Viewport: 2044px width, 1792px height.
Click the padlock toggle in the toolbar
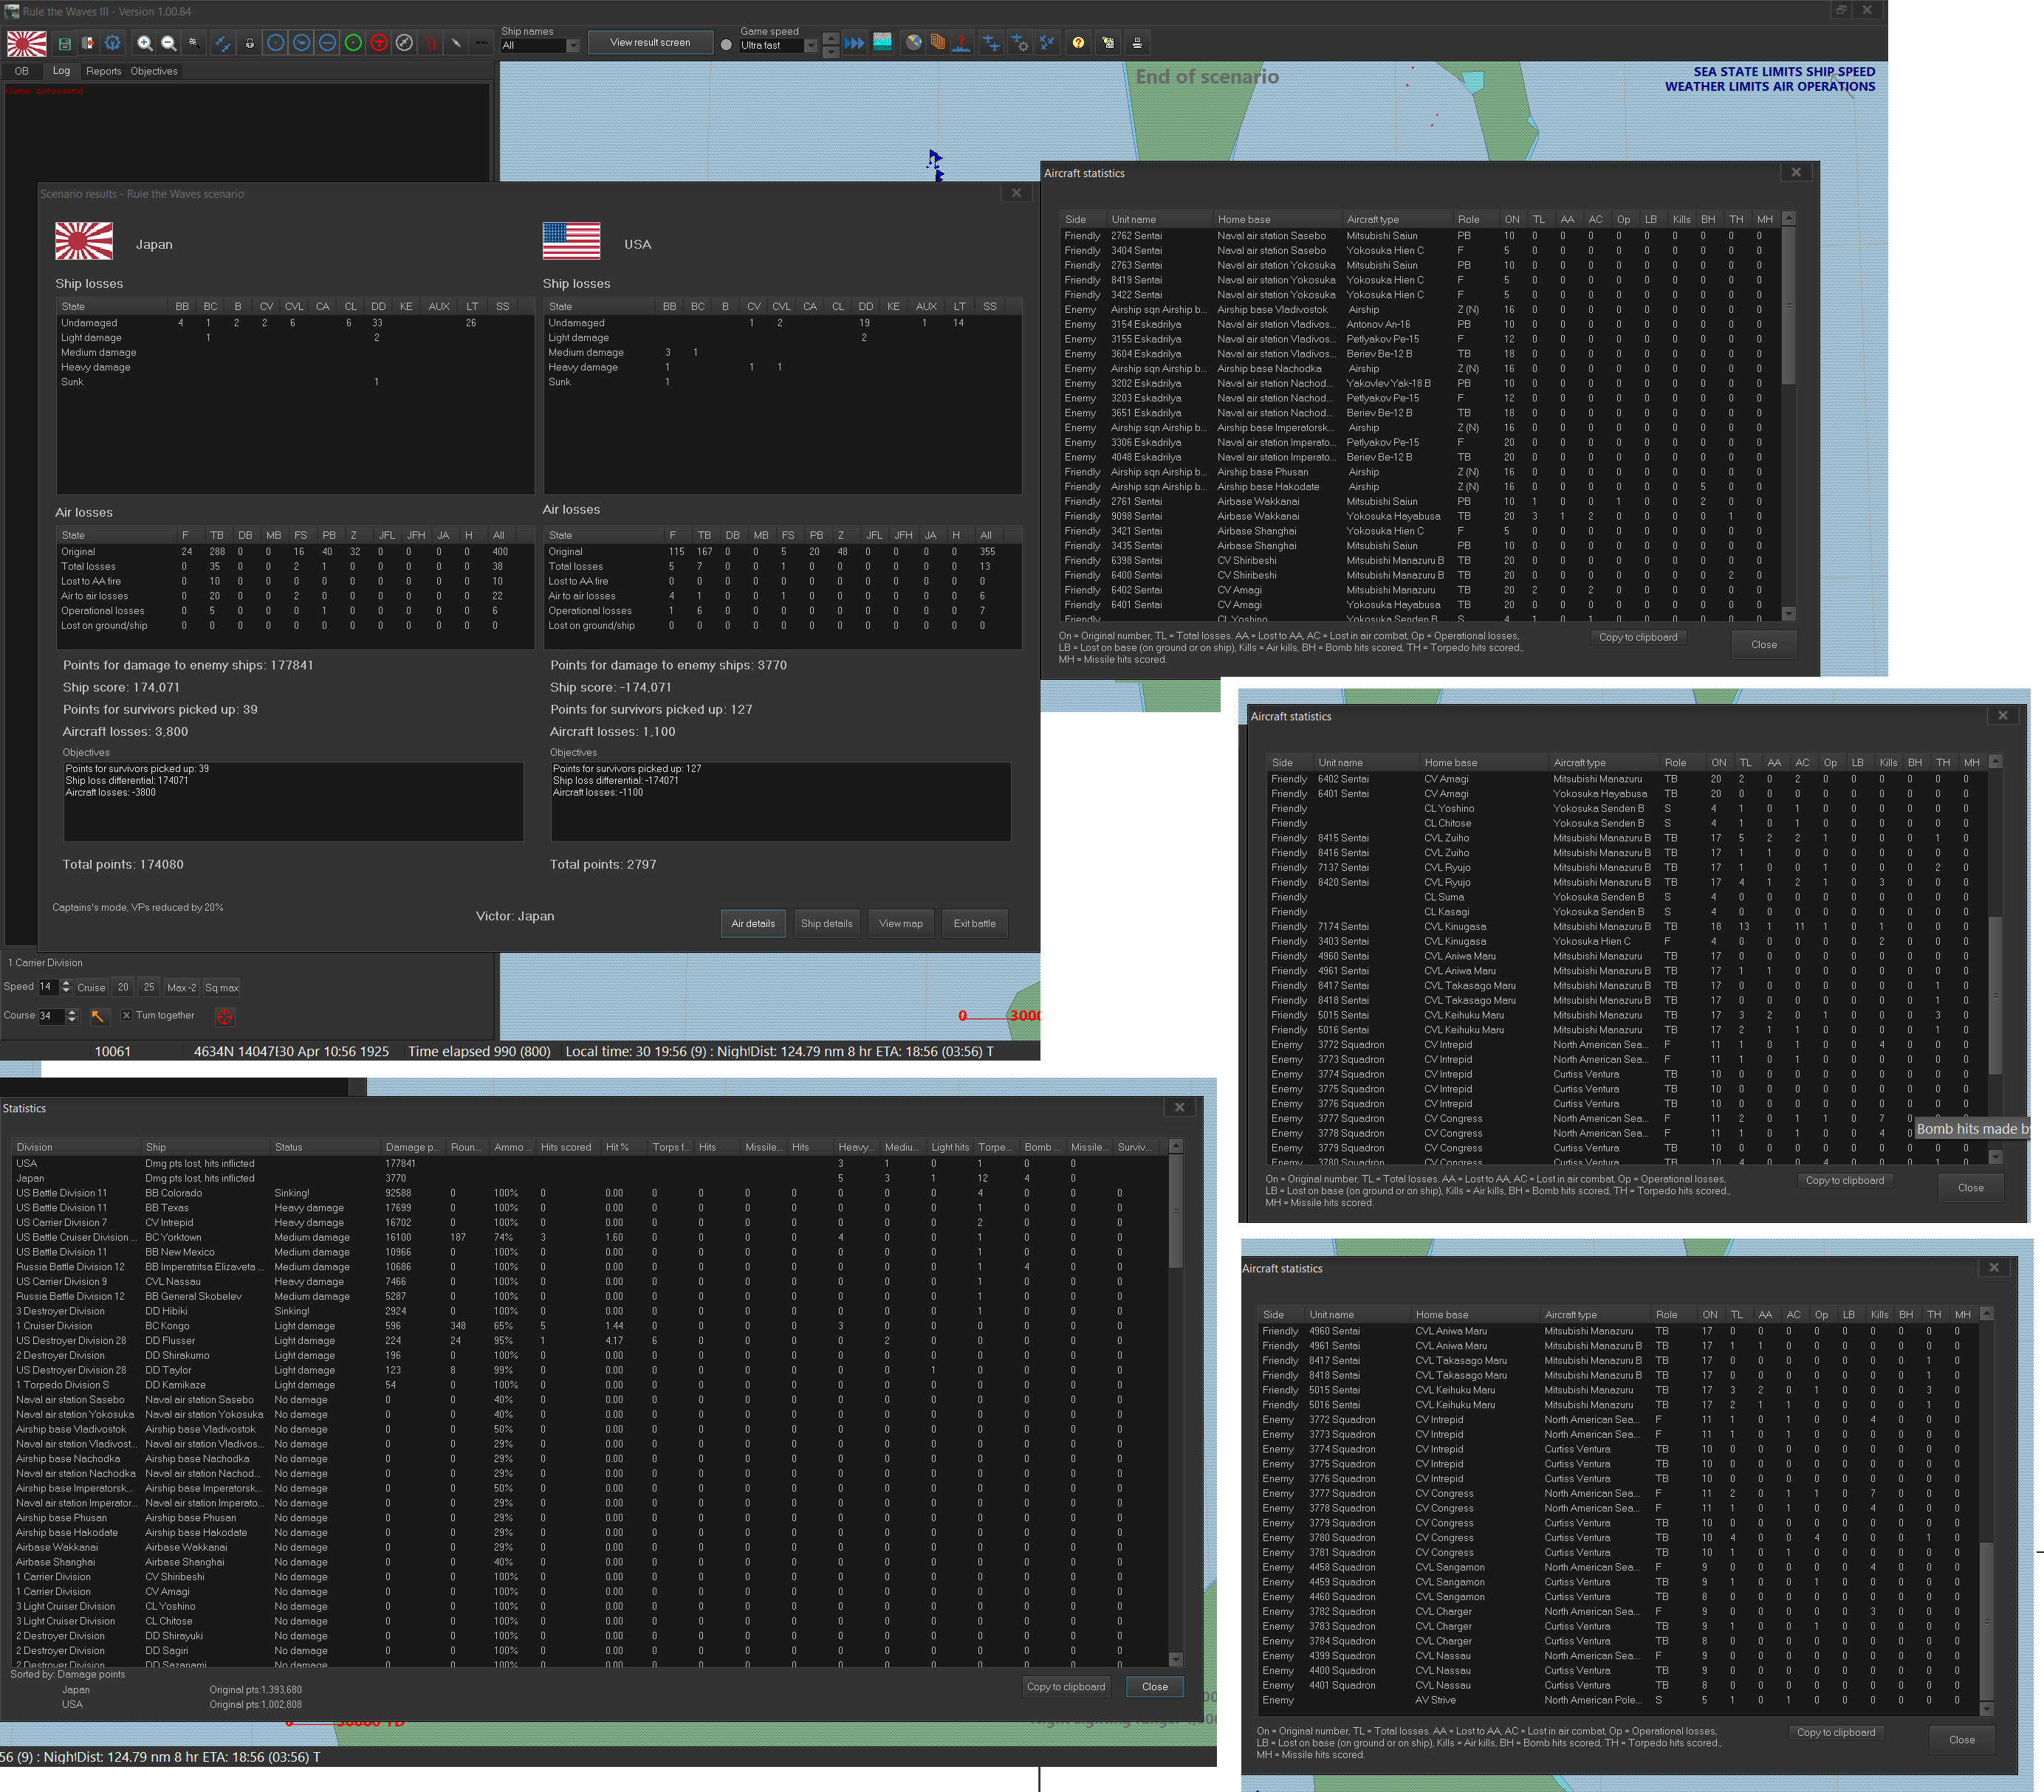pyautogui.click(x=249, y=43)
